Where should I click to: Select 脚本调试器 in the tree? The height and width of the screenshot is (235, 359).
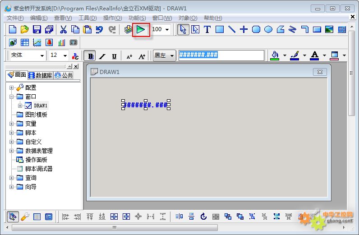coord(39,169)
